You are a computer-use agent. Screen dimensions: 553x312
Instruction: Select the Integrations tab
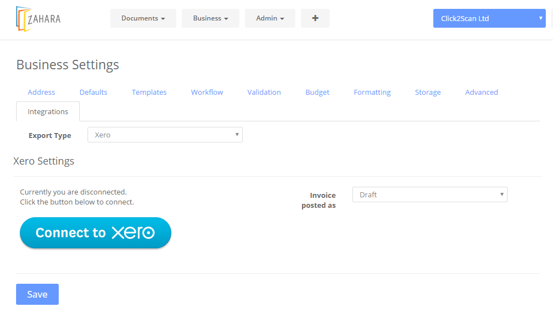48,111
